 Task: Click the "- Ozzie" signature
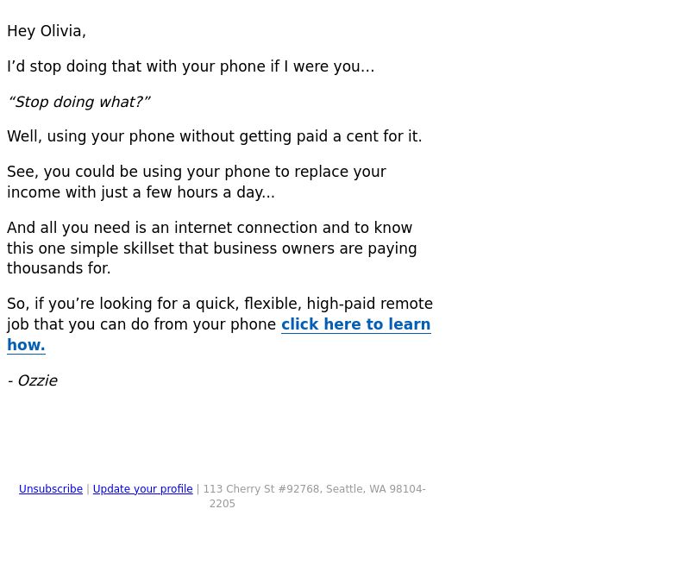[33, 380]
